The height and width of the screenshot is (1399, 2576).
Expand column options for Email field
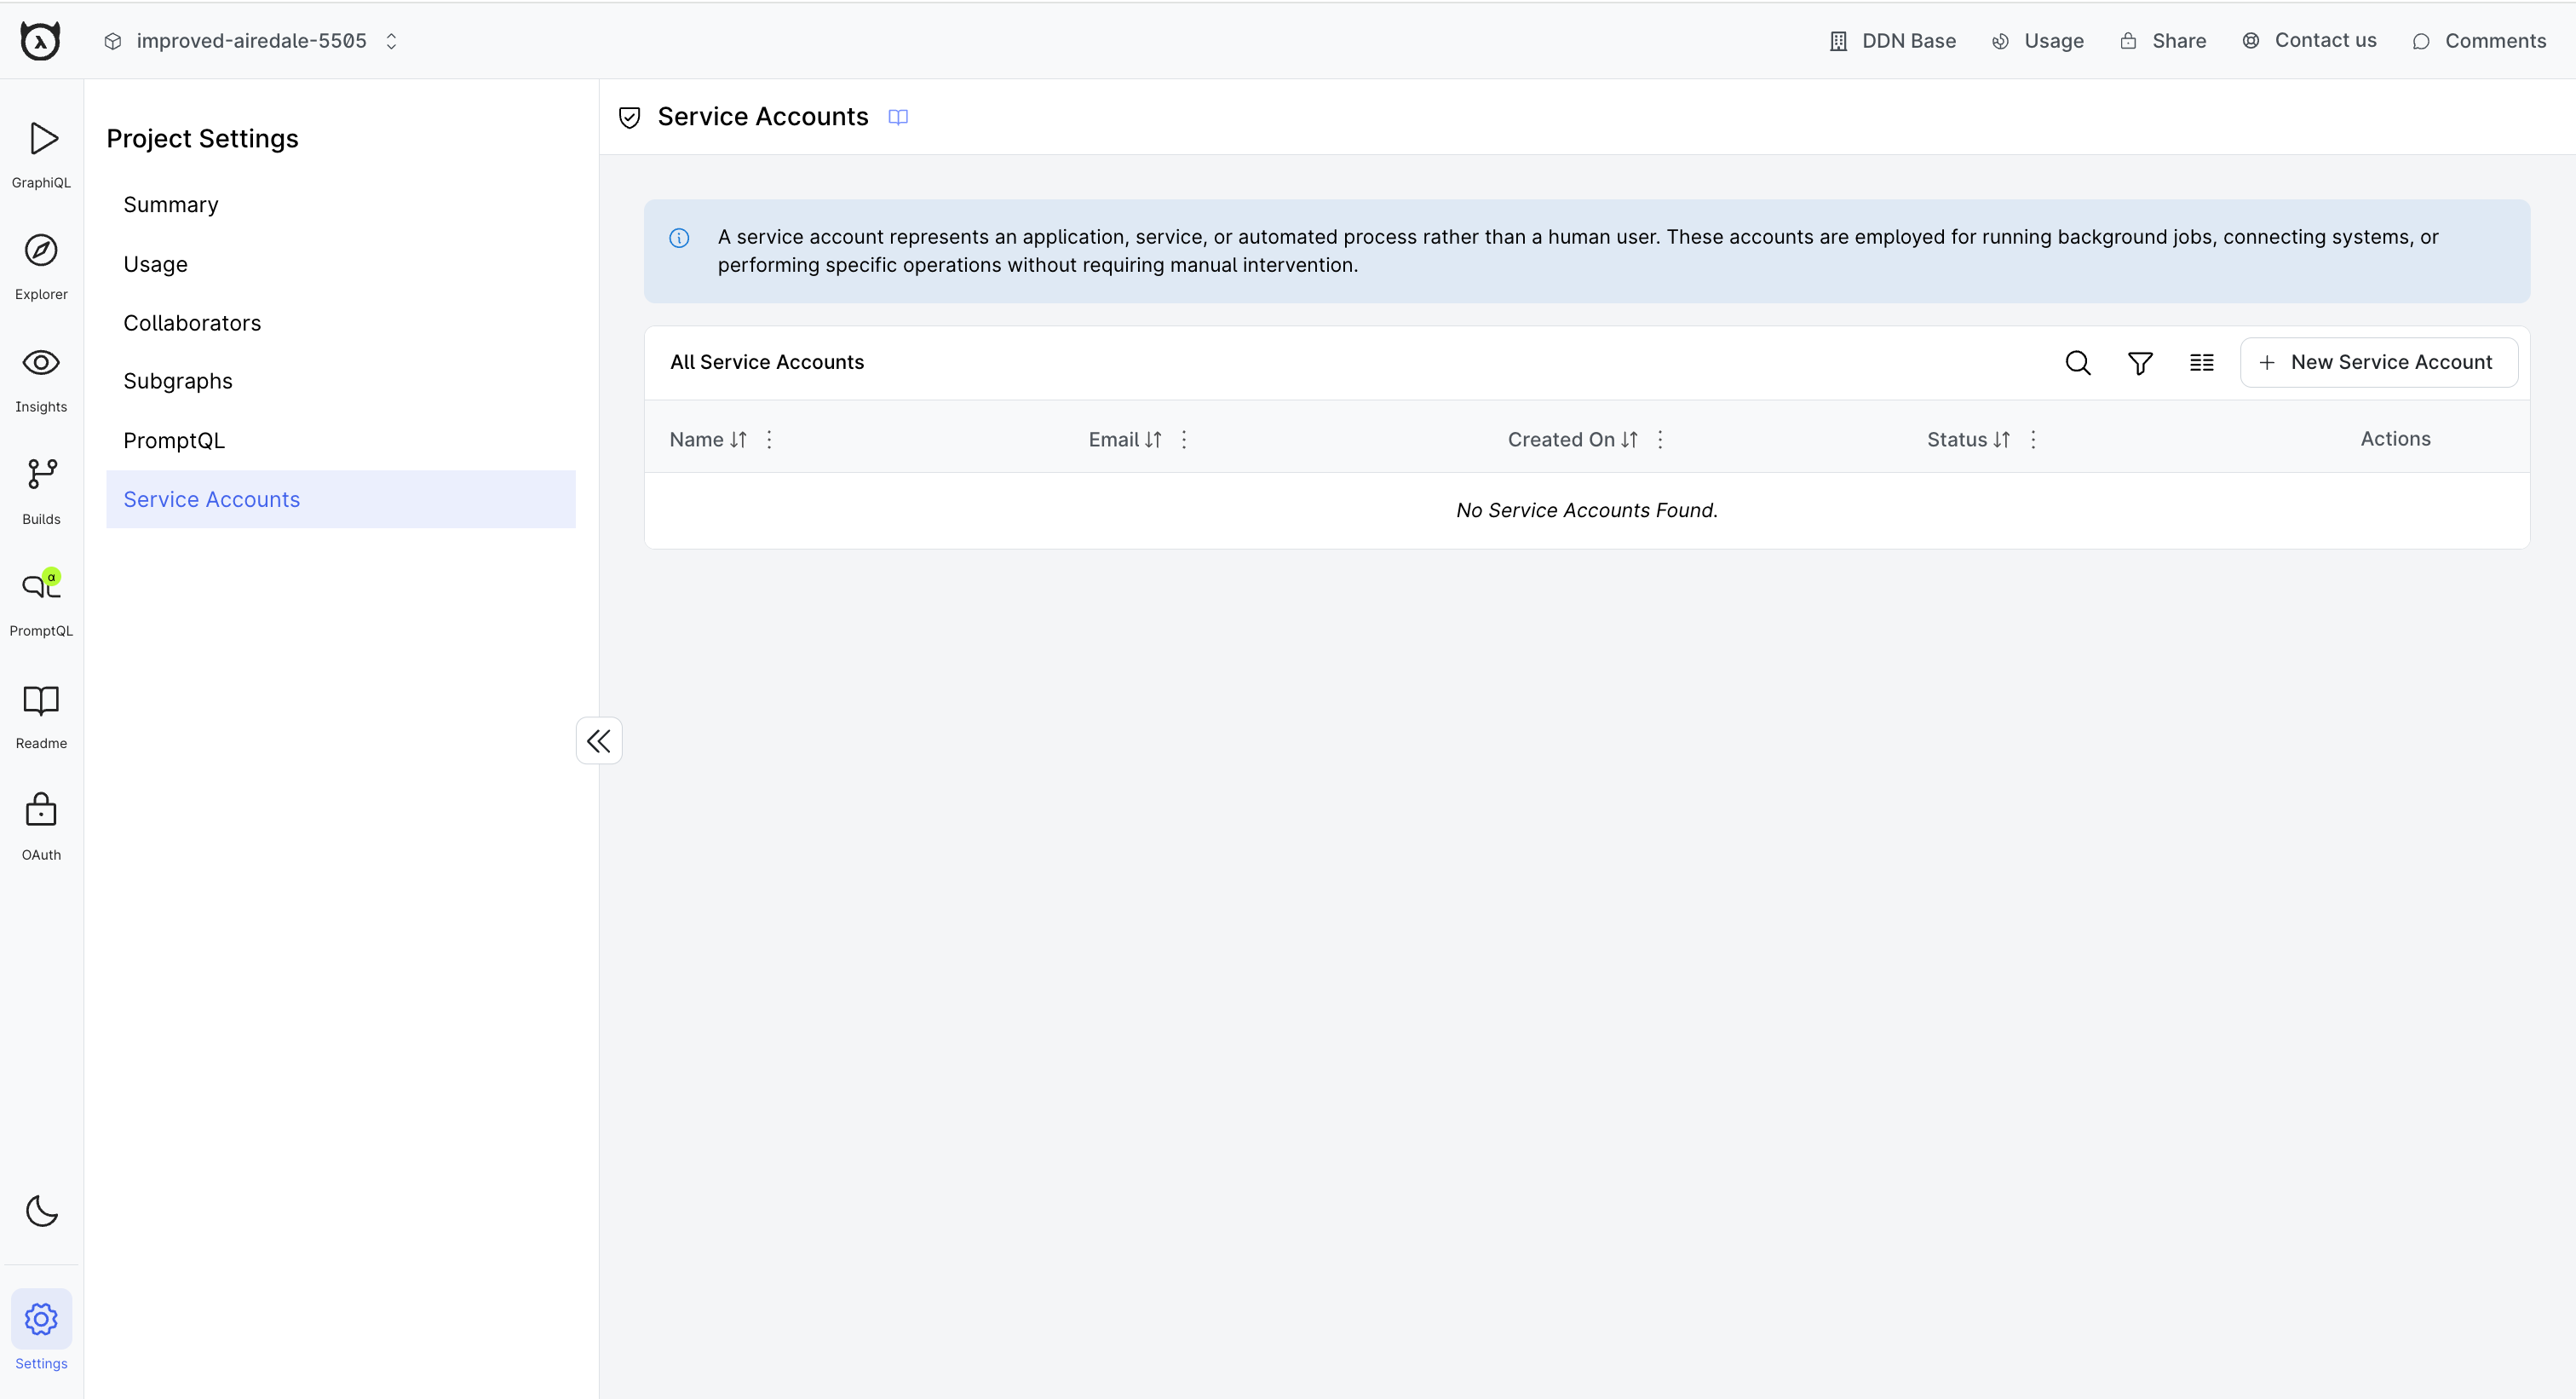(x=1185, y=438)
